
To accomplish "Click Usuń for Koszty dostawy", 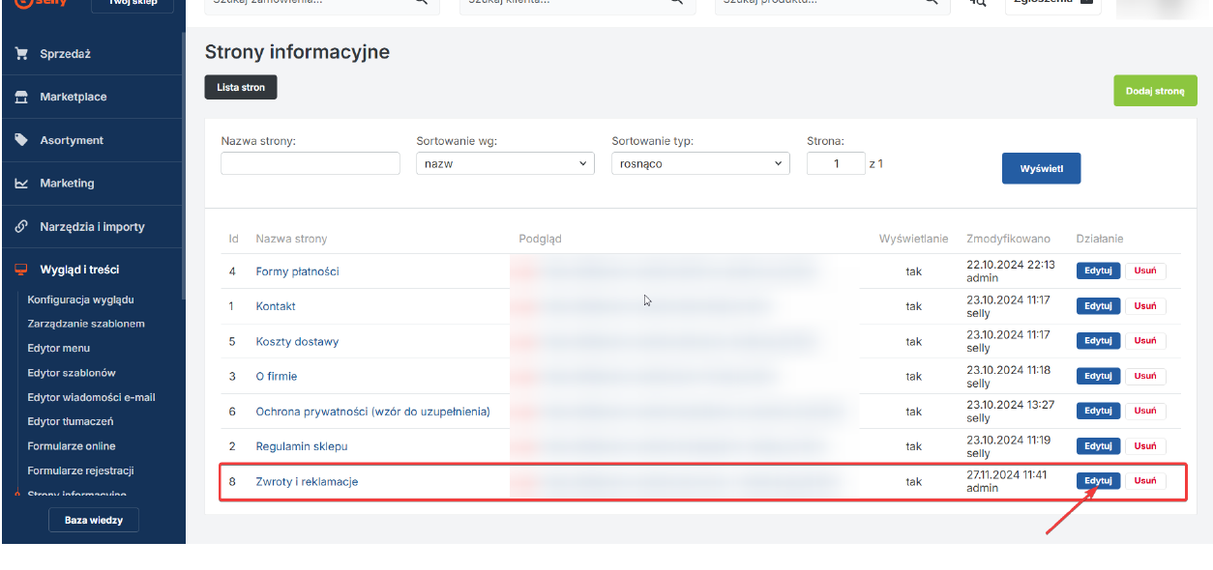I will click(x=1145, y=341).
